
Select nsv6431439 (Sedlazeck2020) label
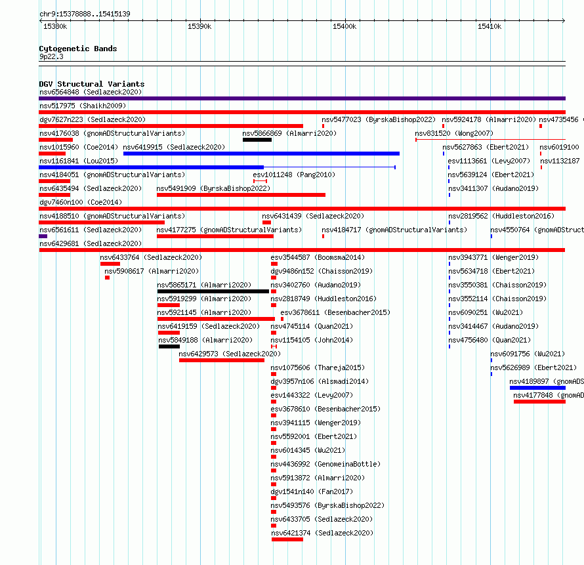[313, 216]
